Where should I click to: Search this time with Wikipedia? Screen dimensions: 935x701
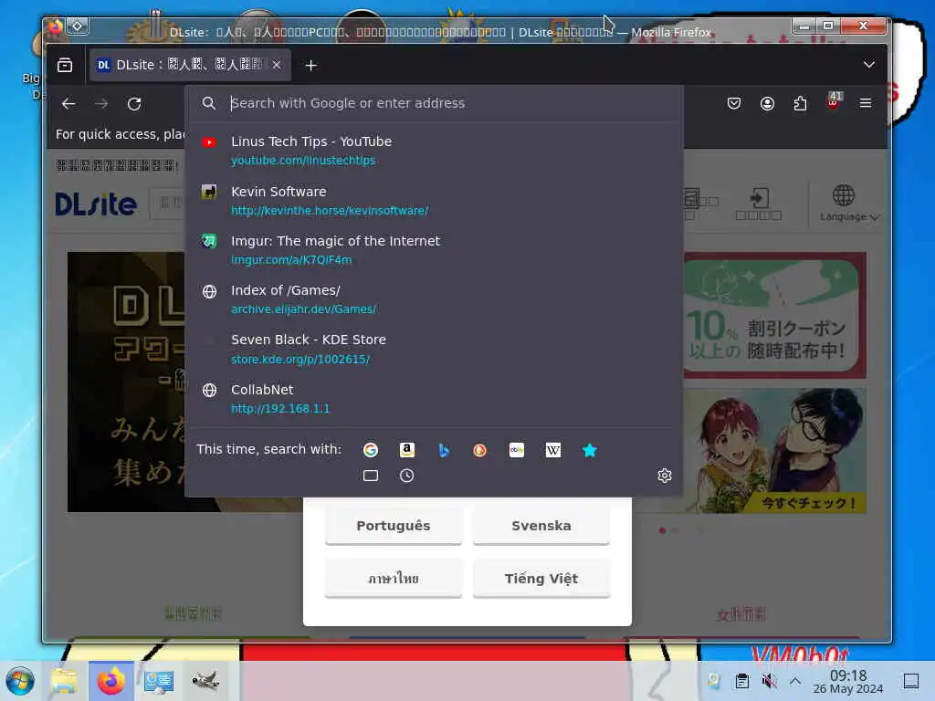pyautogui.click(x=553, y=450)
